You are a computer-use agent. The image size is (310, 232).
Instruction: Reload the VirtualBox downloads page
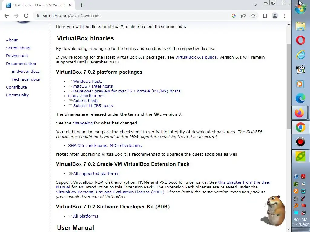coord(26,16)
